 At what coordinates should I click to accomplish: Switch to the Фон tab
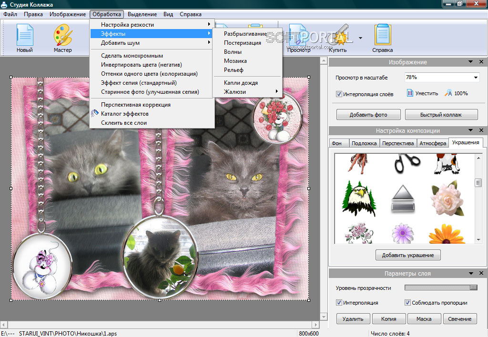coord(339,143)
